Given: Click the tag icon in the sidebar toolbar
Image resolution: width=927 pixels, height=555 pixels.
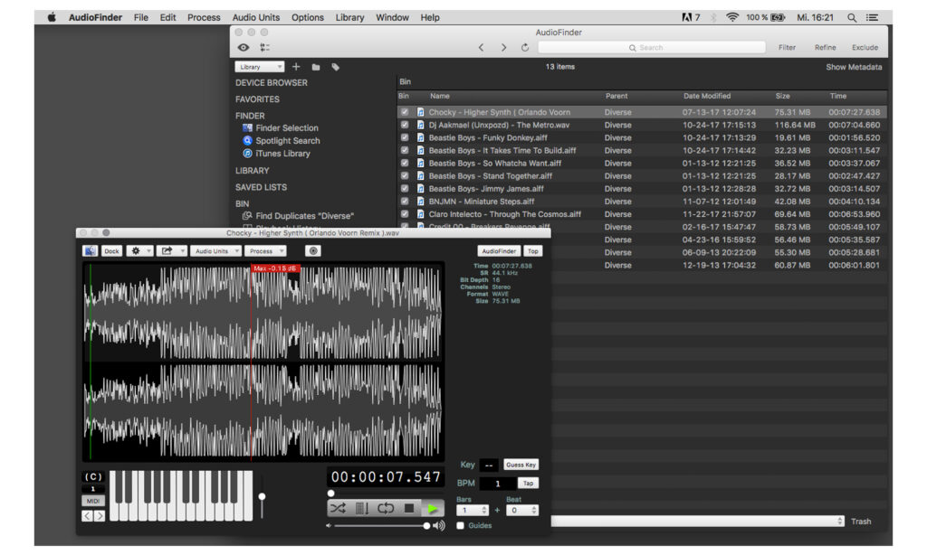Looking at the screenshot, I should coord(335,67).
